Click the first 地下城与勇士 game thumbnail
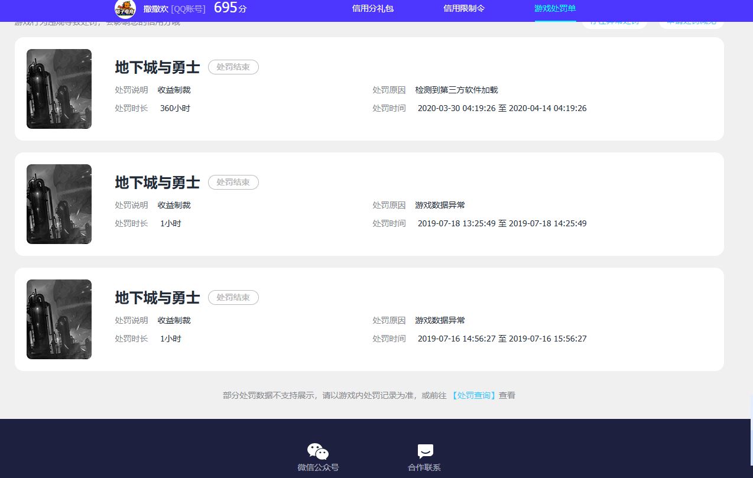The width and height of the screenshot is (753, 478). [x=59, y=89]
